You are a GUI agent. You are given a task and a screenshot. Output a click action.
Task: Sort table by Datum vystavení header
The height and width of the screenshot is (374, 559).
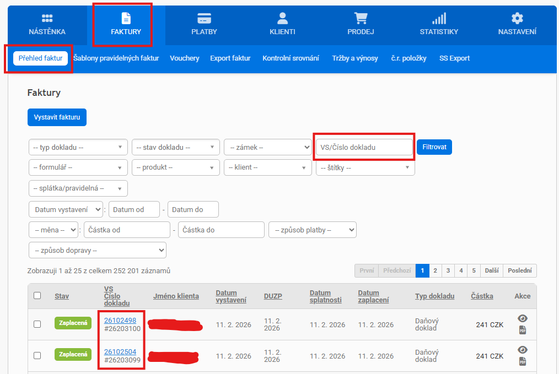pos(230,296)
